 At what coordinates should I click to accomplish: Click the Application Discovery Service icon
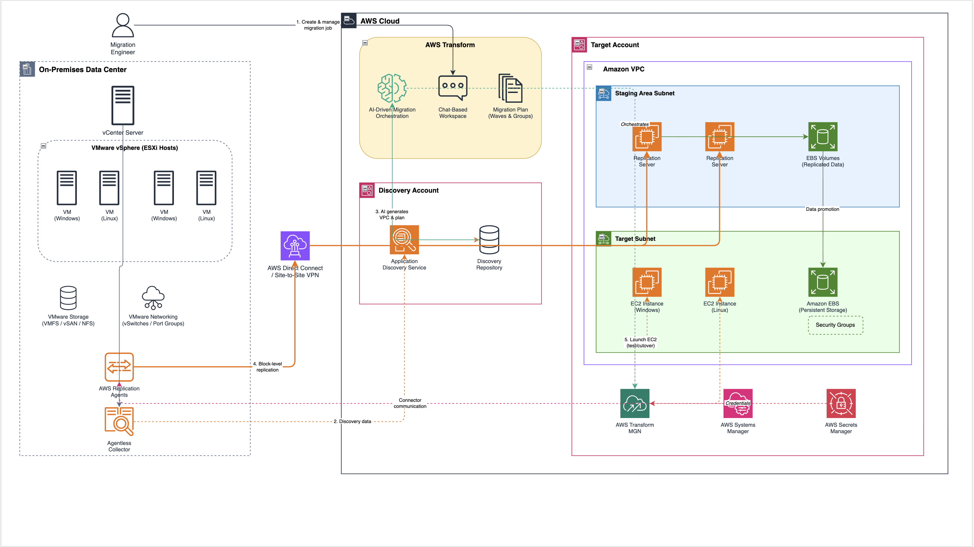coord(404,239)
